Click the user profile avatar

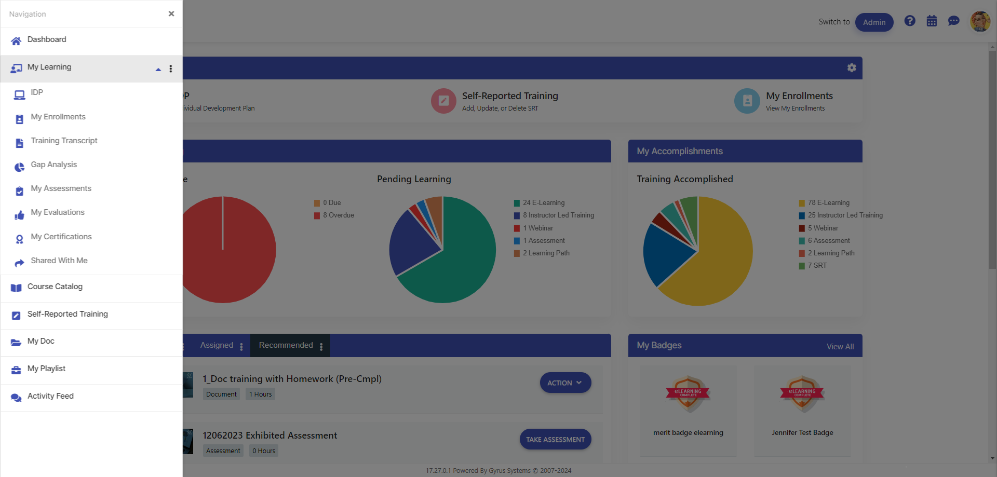[x=980, y=22]
